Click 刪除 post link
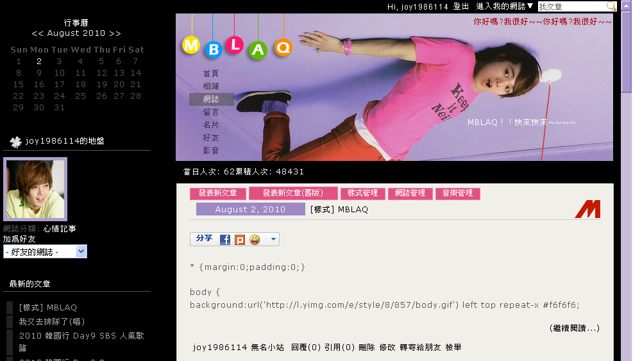 367,348
